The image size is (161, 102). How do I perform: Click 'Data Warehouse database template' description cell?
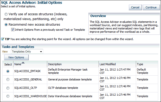[x=70, y=96]
